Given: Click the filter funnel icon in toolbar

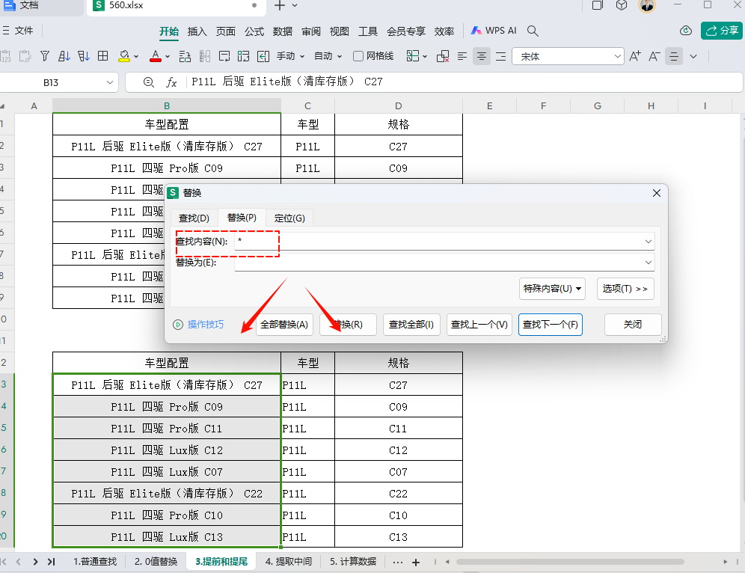Looking at the screenshot, I should point(45,56).
